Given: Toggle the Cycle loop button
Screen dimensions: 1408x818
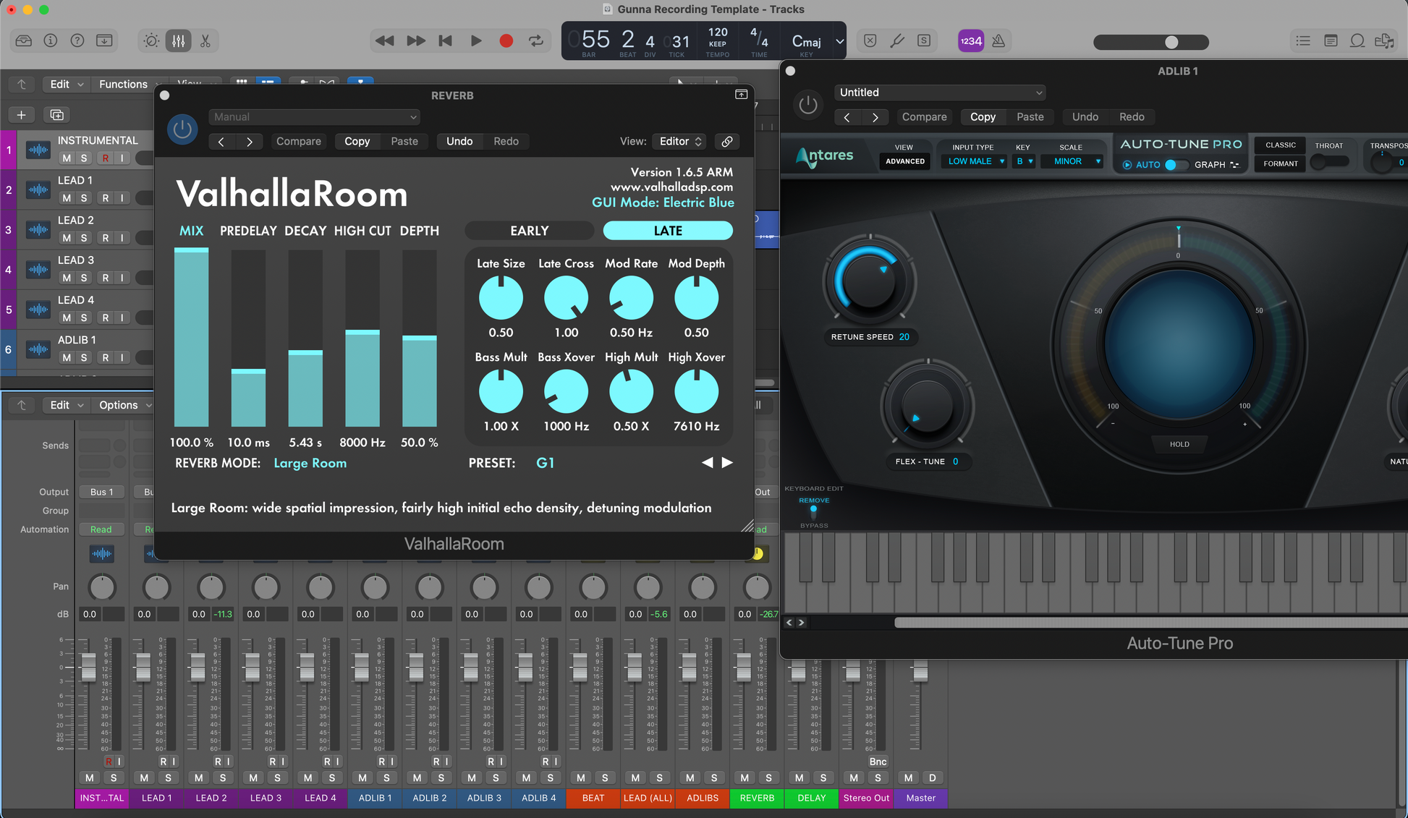Looking at the screenshot, I should pos(536,41).
